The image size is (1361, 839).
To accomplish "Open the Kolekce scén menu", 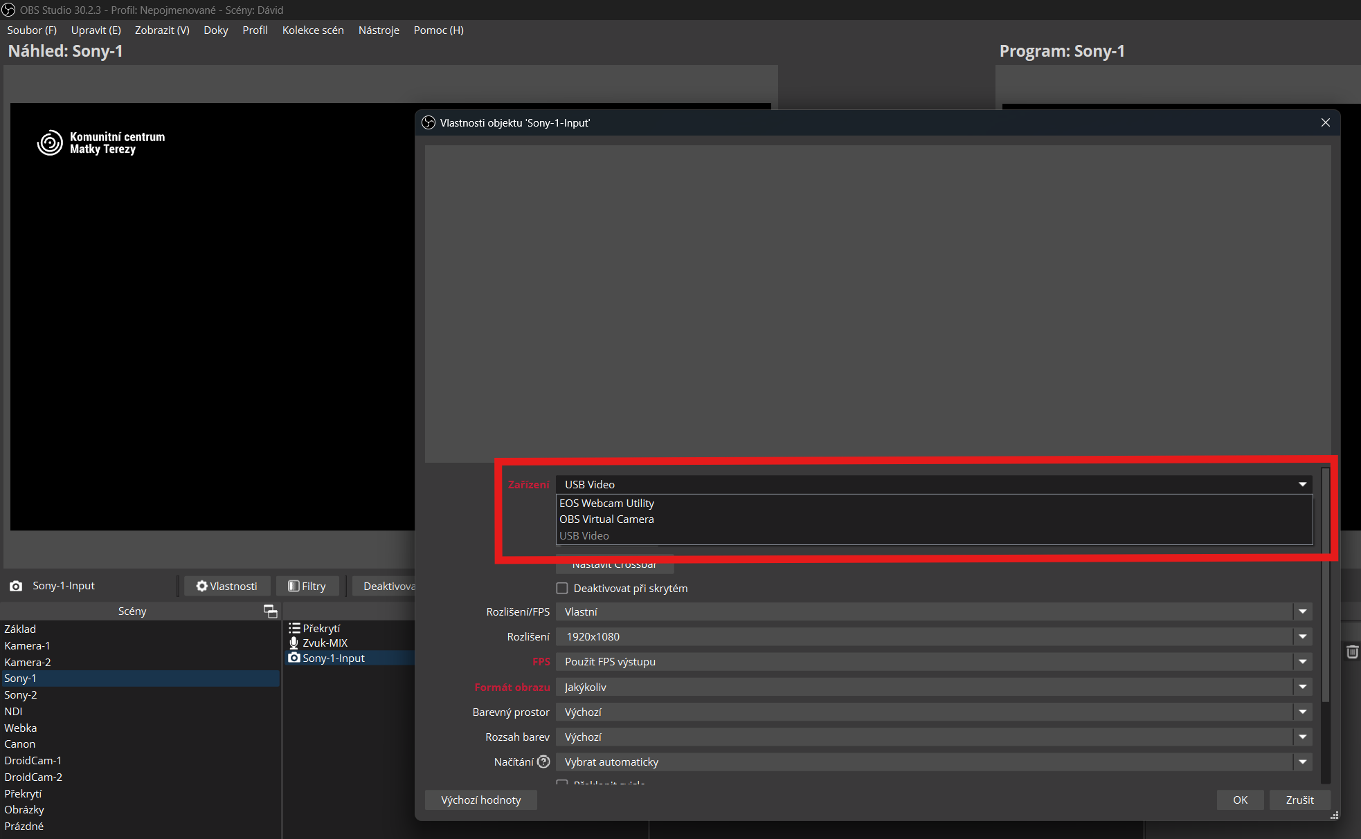I will click(313, 30).
